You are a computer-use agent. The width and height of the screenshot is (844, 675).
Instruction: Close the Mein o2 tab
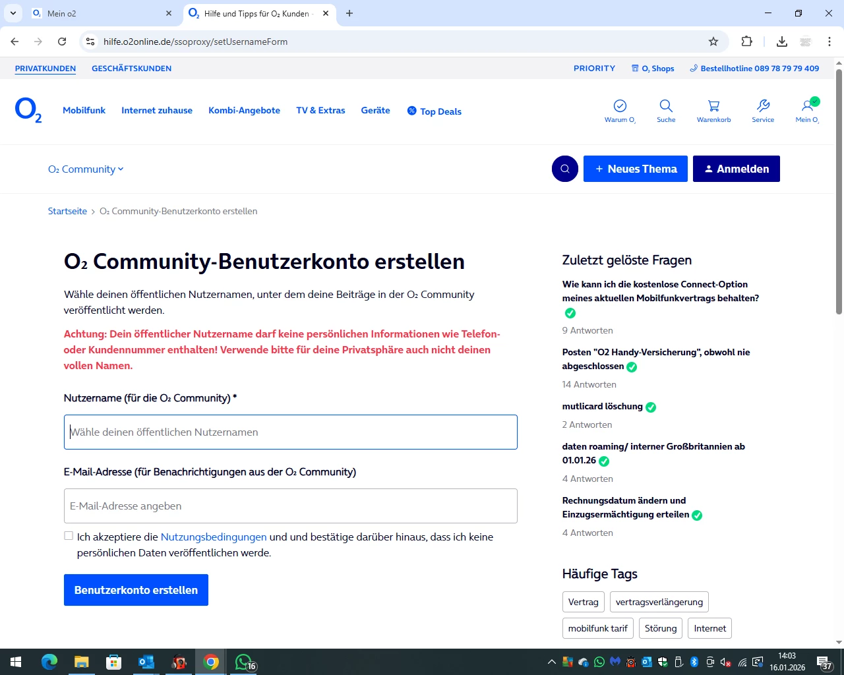point(169,13)
